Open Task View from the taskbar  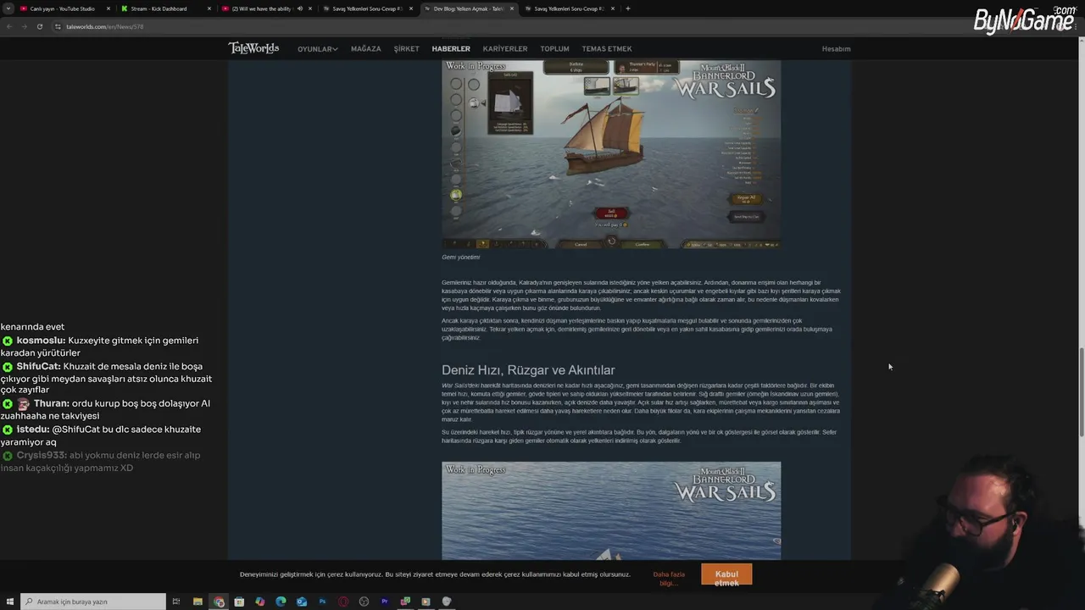coord(176,602)
